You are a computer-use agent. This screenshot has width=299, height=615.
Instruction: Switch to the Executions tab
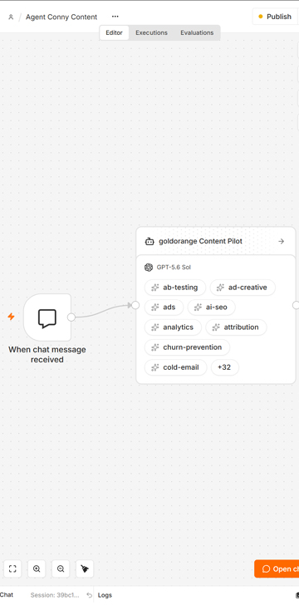(151, 33)
